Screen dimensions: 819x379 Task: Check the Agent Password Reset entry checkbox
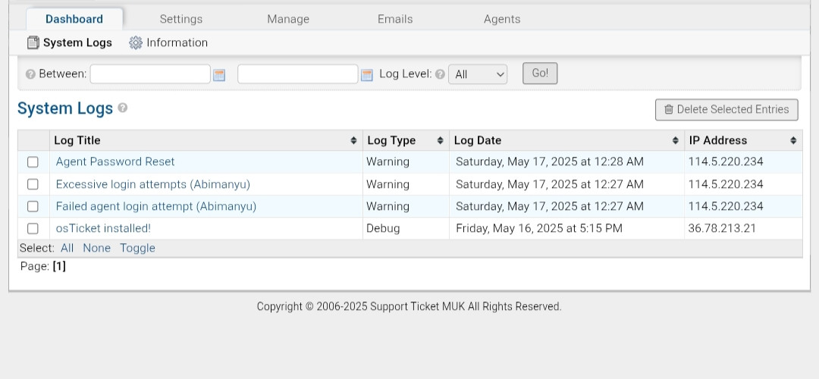click(33, 162)
